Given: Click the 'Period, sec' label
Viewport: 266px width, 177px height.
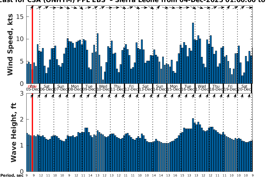Looking at the screenshot, I should point(12,175).
